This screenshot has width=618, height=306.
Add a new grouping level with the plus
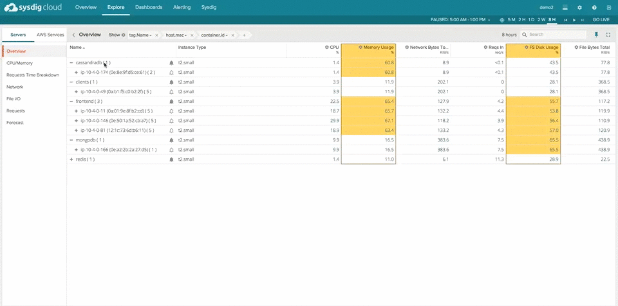coord(244,35)
